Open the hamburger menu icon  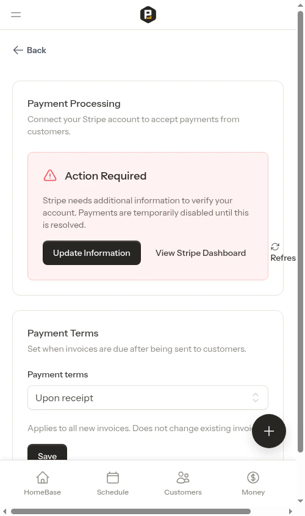point(16,15)
